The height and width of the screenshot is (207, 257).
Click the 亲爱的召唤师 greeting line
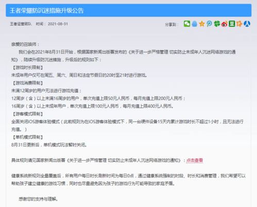click(x=25, y=44)
